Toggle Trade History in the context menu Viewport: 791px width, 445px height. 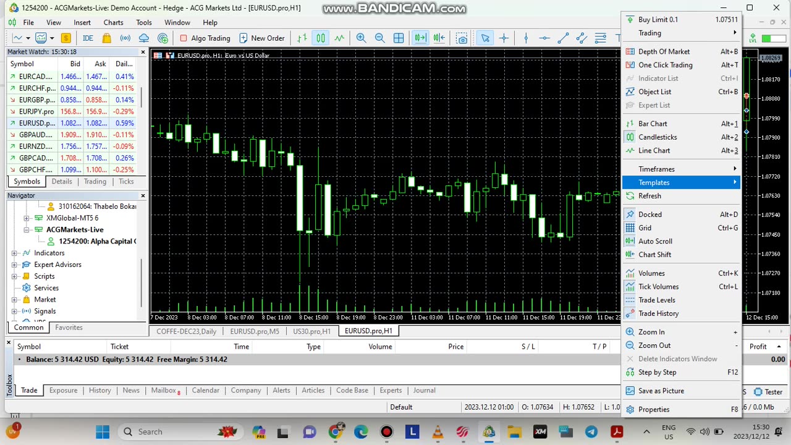click(682, 313)
